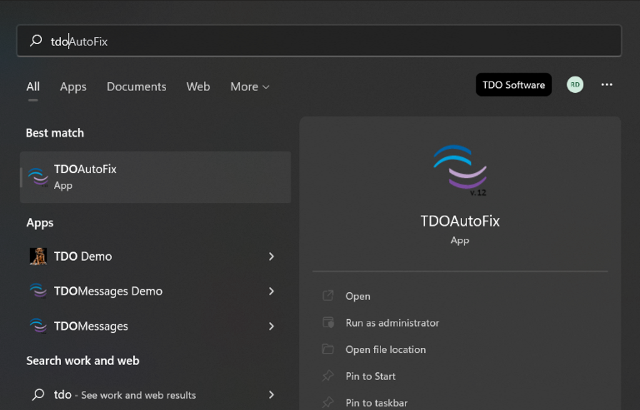Click the TDO Demo app icon

point(38,256)
